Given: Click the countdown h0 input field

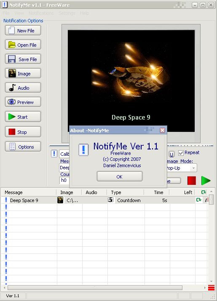Looking at the screenshot, I should tap(64, 180).
